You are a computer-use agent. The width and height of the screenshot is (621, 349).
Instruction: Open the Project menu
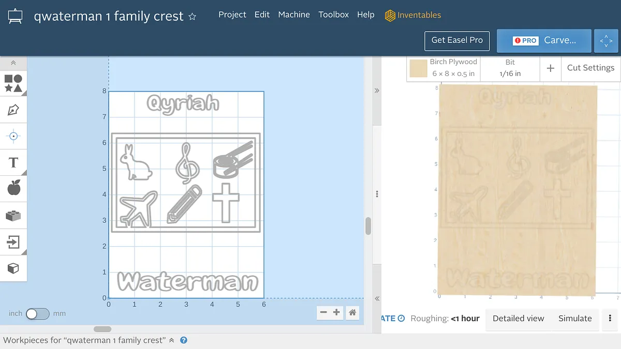pyautogui.click(x=232, y=14)
